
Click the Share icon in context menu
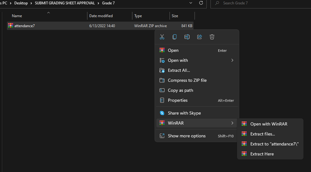pos(199,37)
